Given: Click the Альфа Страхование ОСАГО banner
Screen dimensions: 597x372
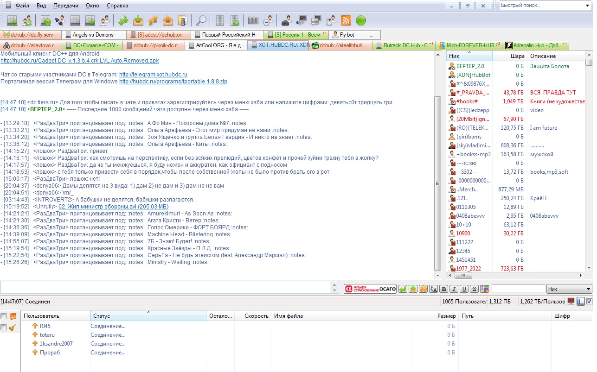Looking at the screenshot, I should pos(370,289).
